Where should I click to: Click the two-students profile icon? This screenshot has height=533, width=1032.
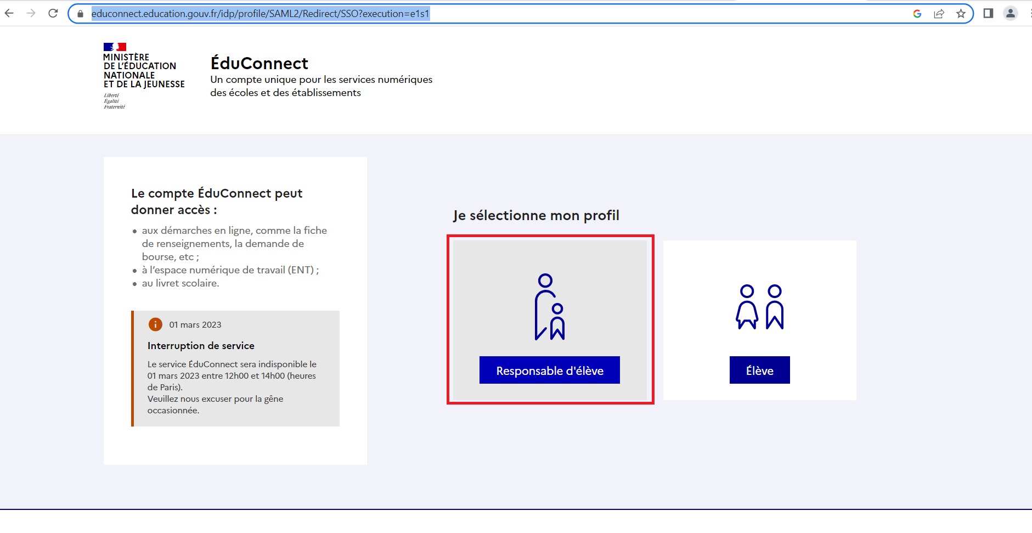click(x=759, y=307)
